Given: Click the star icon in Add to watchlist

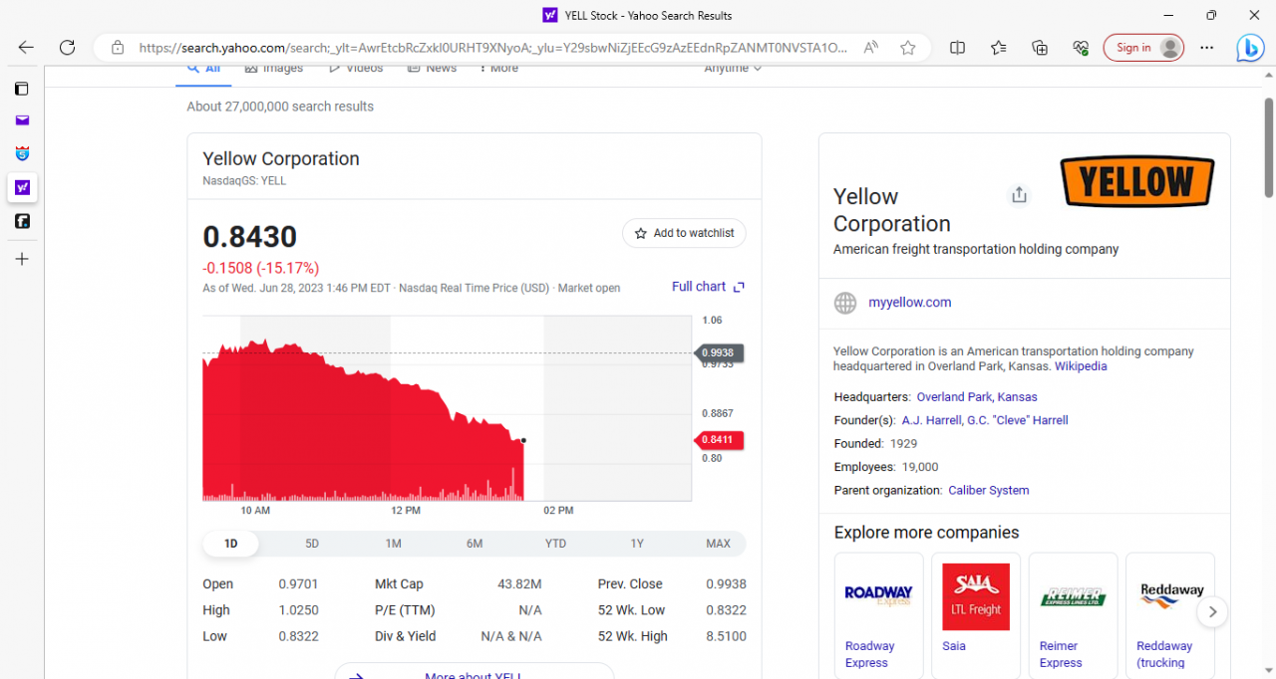Looking at the screenshot, I should tap(641, 233).
